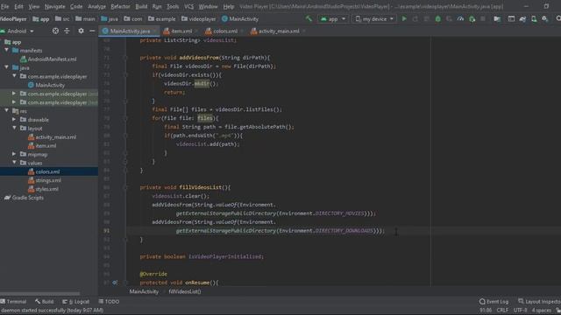Click the Apply Changes and Restart icon
Viewport: 561px width, 315px height.
pos(415,18)
